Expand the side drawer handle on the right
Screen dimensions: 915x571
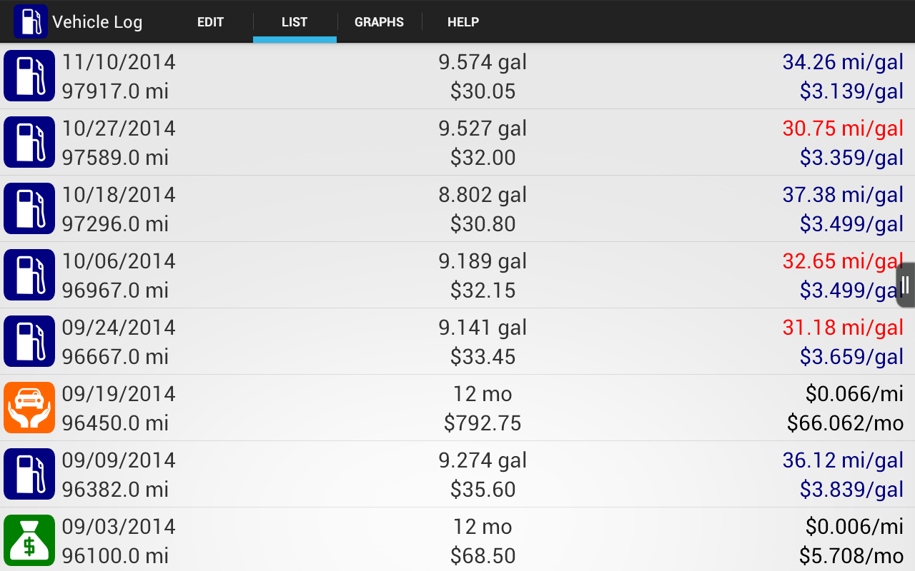pyautogui.click(x=905, y=283)
